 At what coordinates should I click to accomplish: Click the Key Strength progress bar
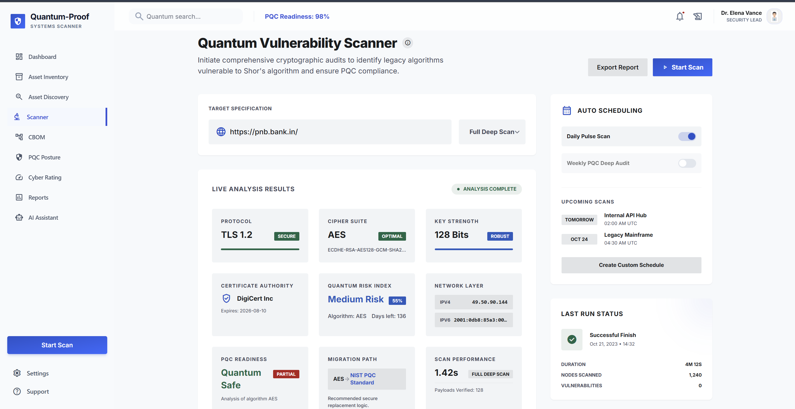(x=473, y=249)
